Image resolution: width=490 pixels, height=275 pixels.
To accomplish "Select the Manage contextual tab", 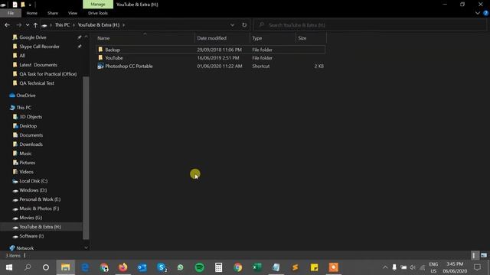I will click(x=98, y=5).
